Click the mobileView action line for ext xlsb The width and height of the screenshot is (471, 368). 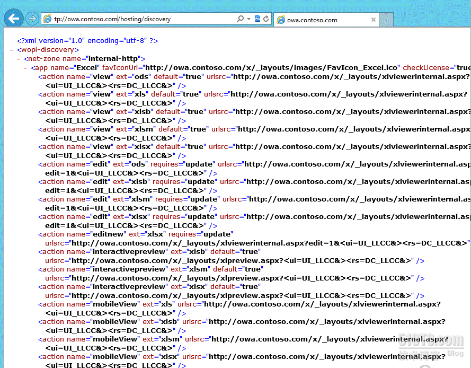[242, 321]
